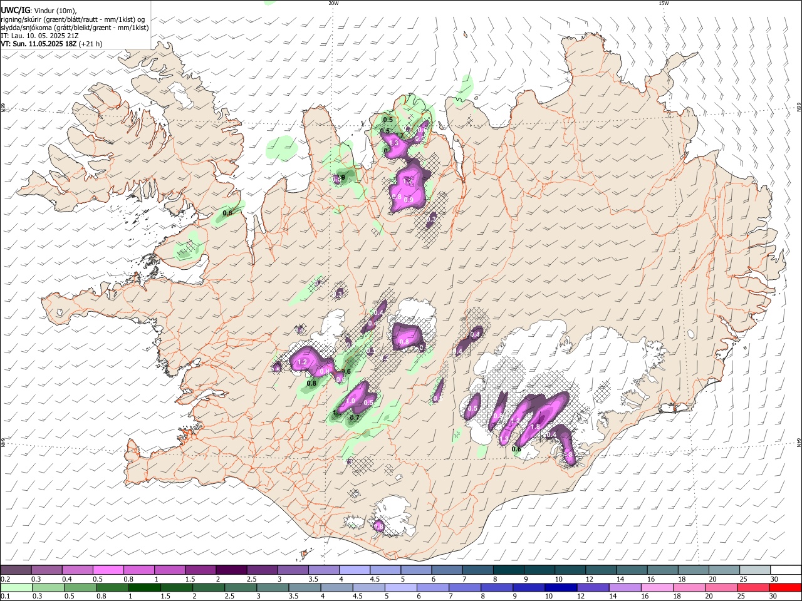Select the top-row swatch between 0.4 and 0.5
Viewport: 802px width, 601px height.
coord(77,570)
